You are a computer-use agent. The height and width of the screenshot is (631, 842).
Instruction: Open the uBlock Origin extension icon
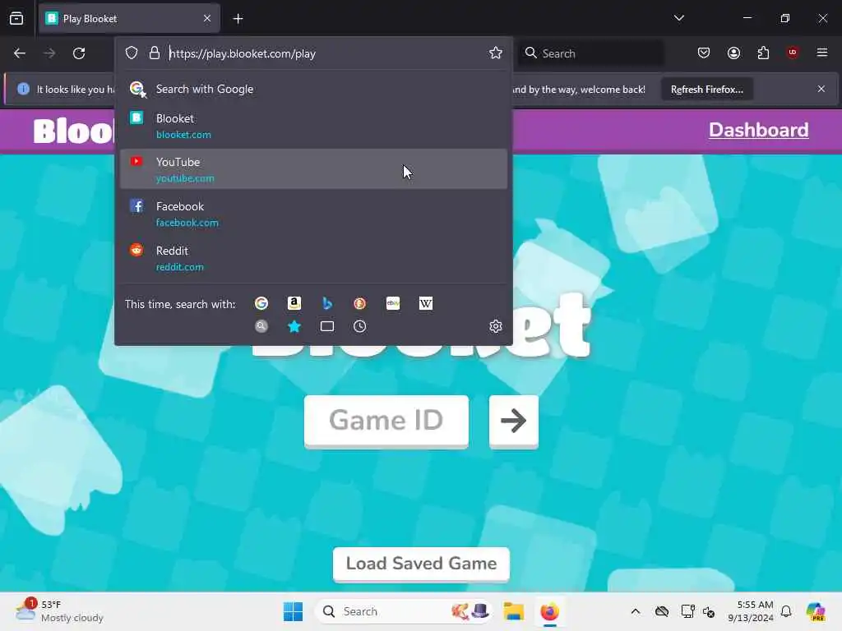pos(793,53)
